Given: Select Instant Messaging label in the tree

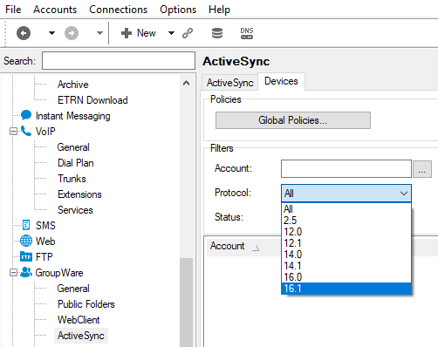Looking at the screenshot, I should point(72,116).
